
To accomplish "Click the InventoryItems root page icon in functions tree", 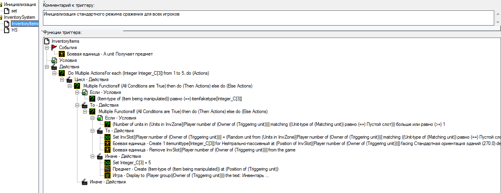I will [x=47, y=41].
